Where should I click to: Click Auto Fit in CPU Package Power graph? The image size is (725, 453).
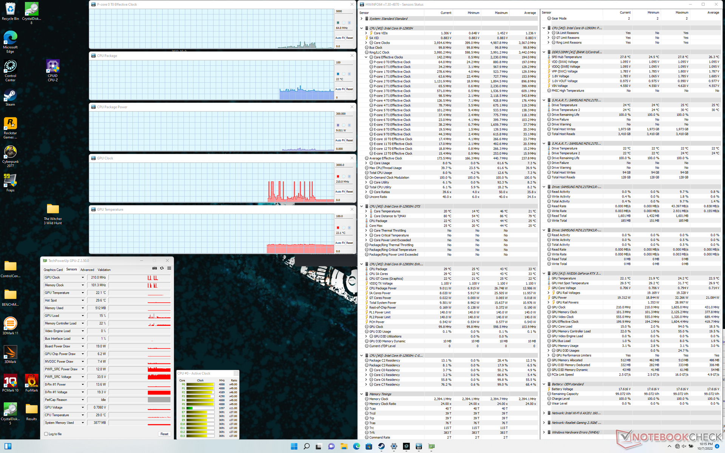[x=340, y=140]
